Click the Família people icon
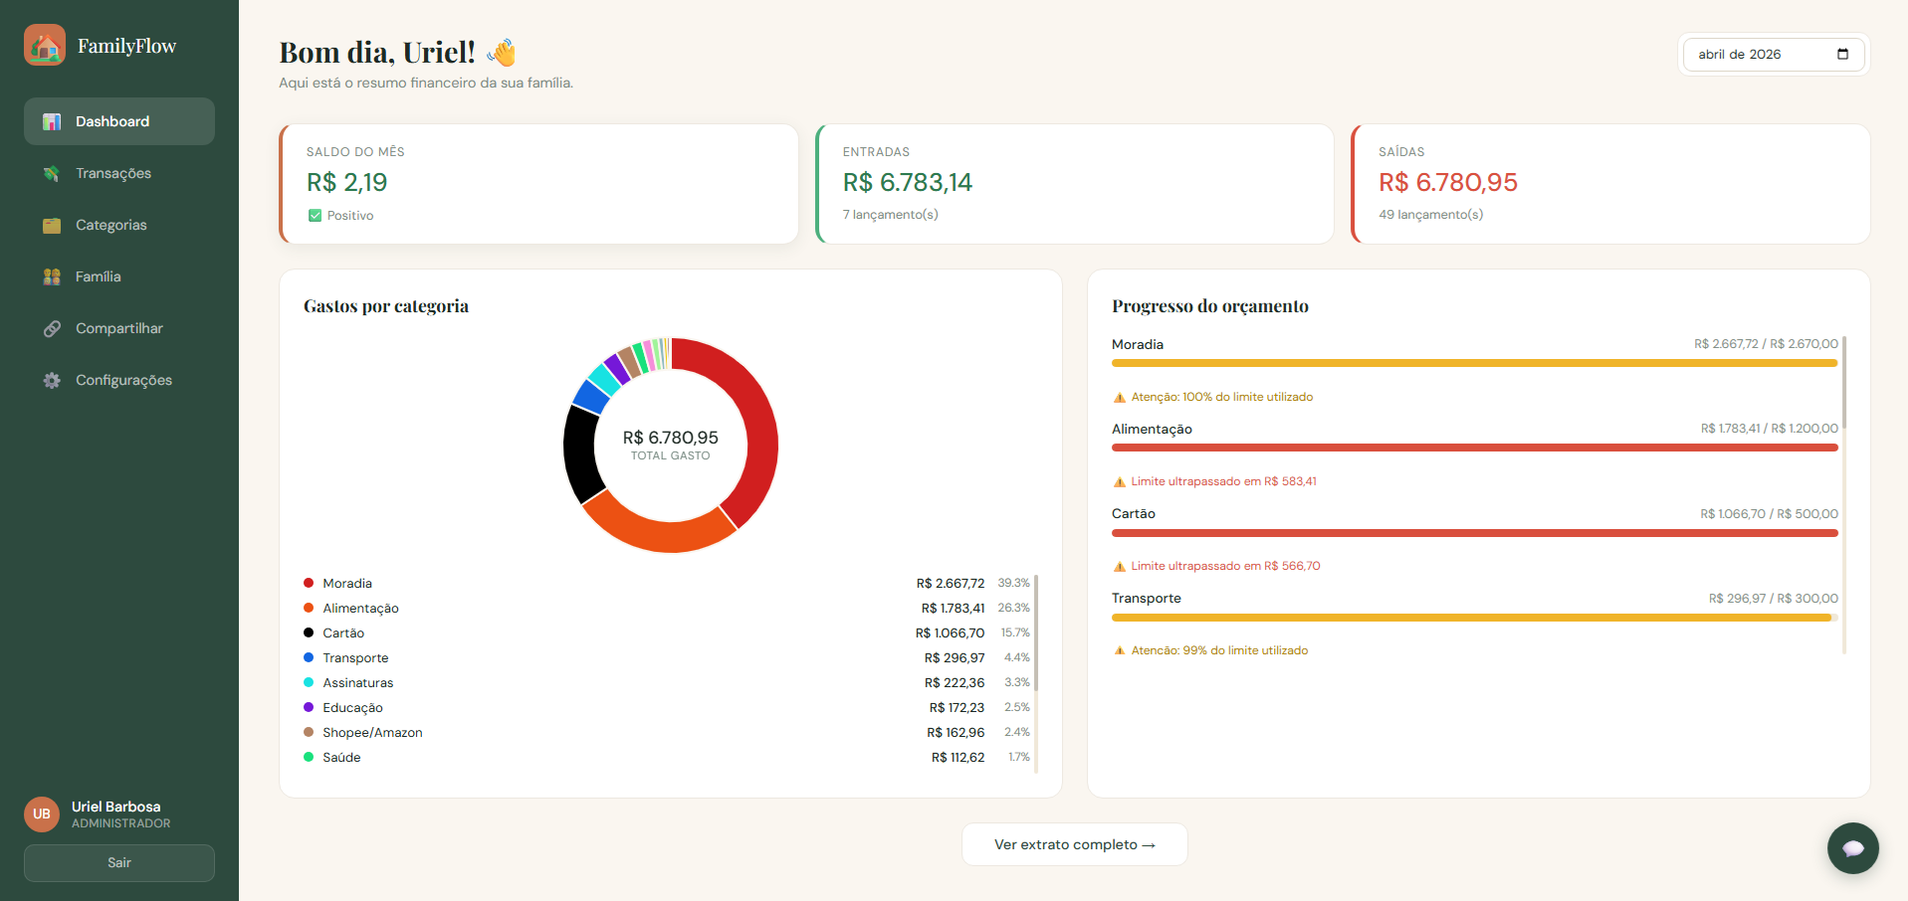 coord(52,276)
